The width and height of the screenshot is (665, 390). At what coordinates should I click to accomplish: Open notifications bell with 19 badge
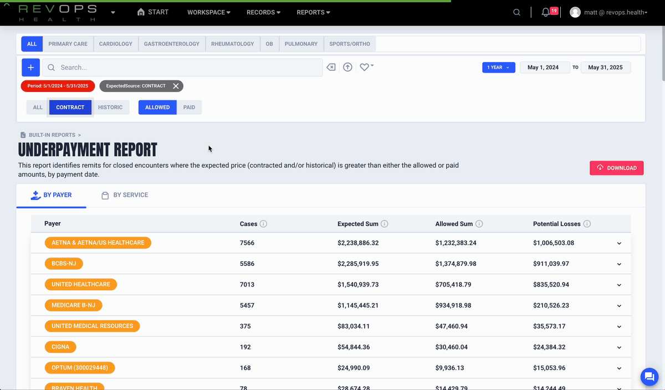tap(549, 12)
